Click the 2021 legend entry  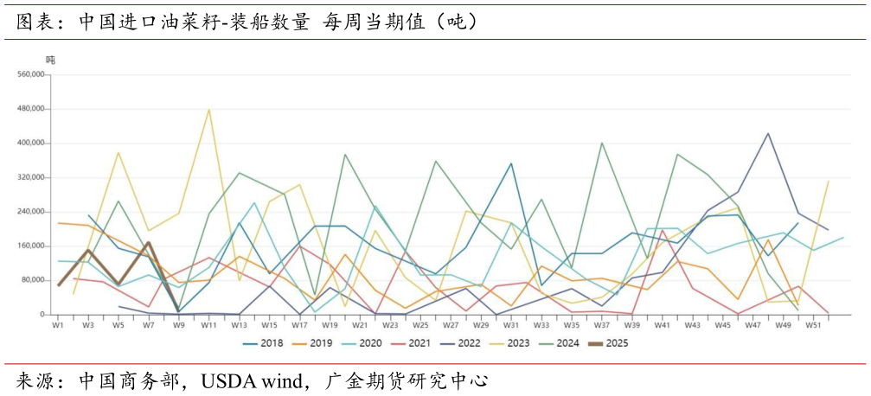[413, 343]
